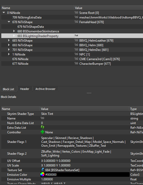This screenshot has height=185, width=143.
Task: Collapse the 678 NiTriShape node
Action: (x=9, y=22)
